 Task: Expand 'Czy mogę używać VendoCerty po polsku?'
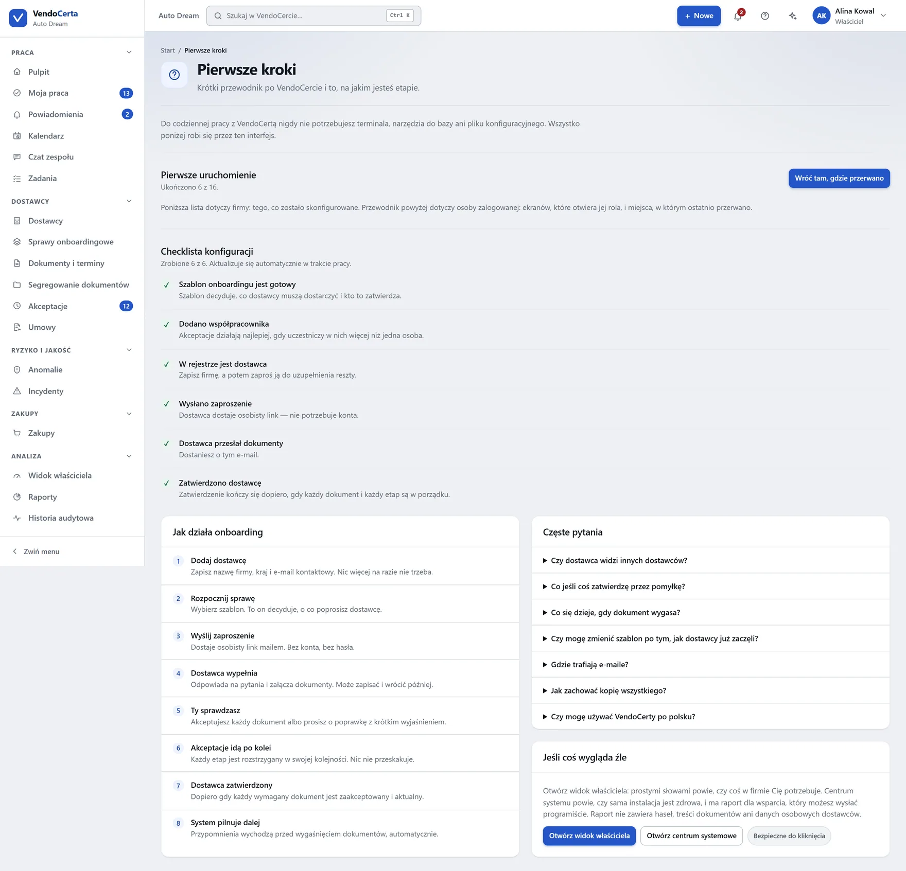click(710, 717)
